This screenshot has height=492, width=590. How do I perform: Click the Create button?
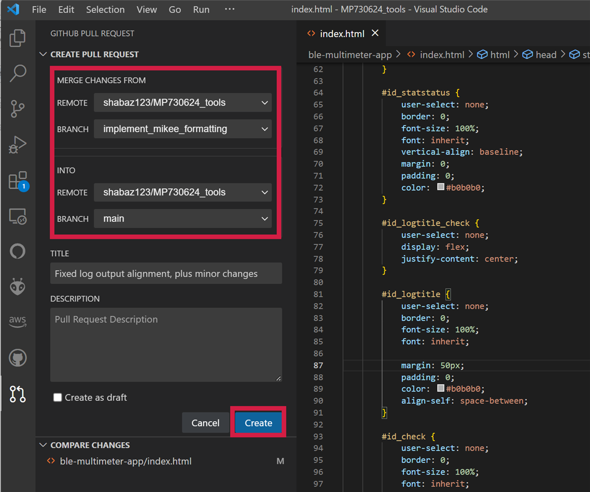[x=258, y=423]
